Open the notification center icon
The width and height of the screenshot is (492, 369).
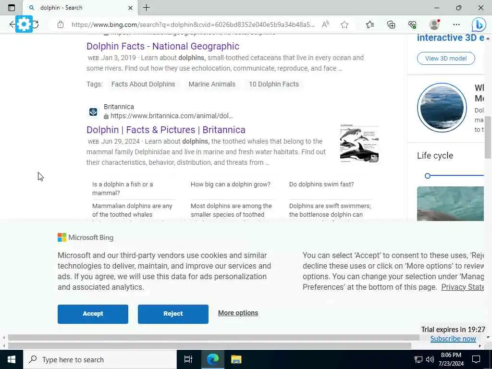click(x=476, y=359)
